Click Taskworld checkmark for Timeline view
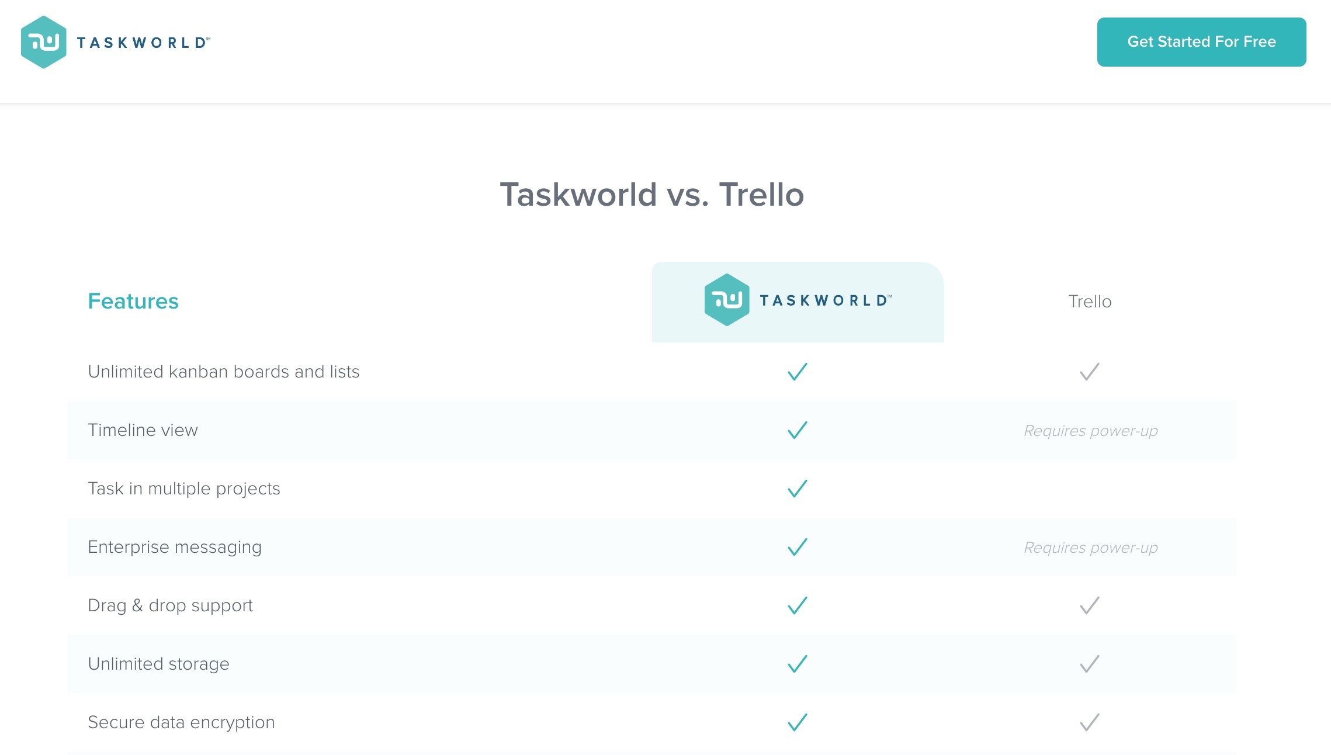The height and width of the screenshot is (755, 1331). [798, 430]
